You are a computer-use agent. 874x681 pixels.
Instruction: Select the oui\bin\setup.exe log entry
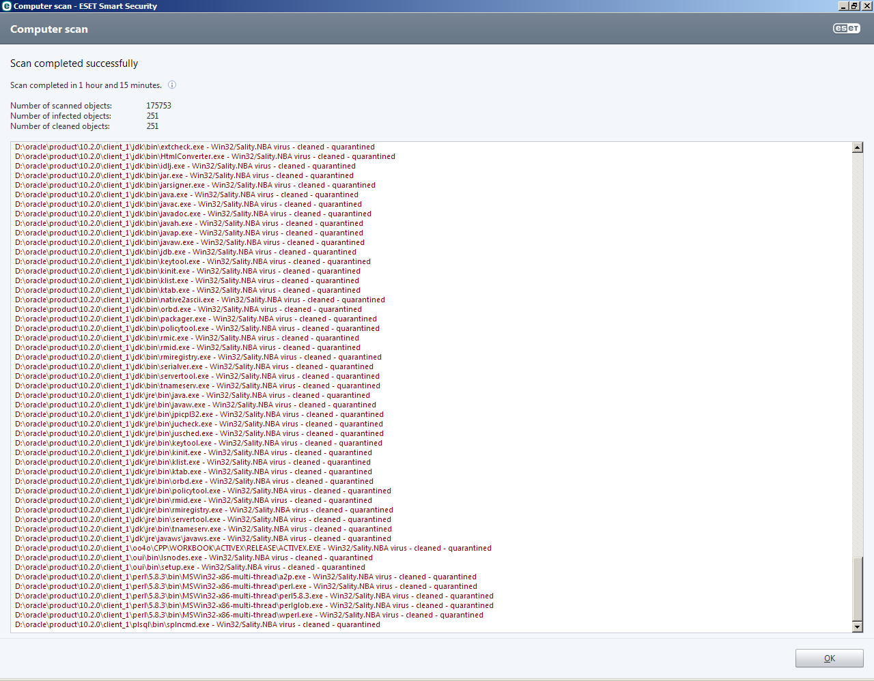(190, 567)
